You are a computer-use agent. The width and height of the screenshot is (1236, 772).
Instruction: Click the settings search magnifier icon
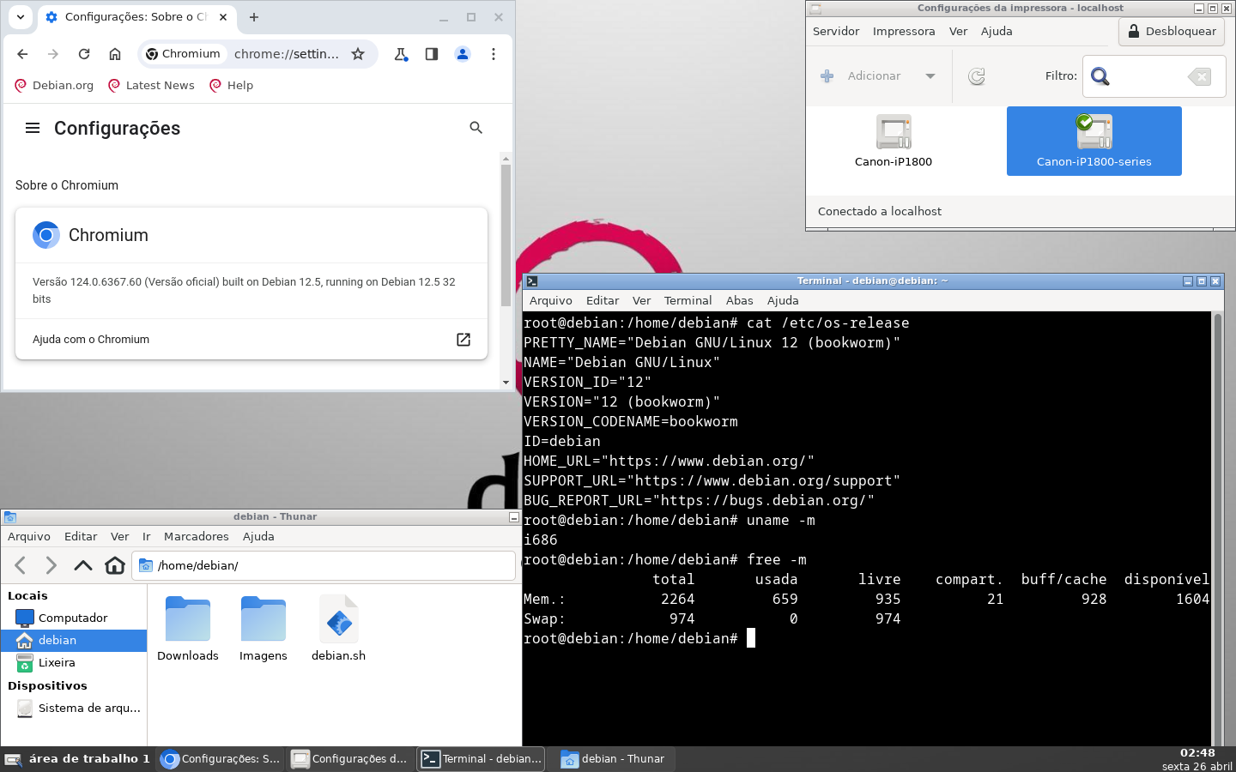[476, 128]
